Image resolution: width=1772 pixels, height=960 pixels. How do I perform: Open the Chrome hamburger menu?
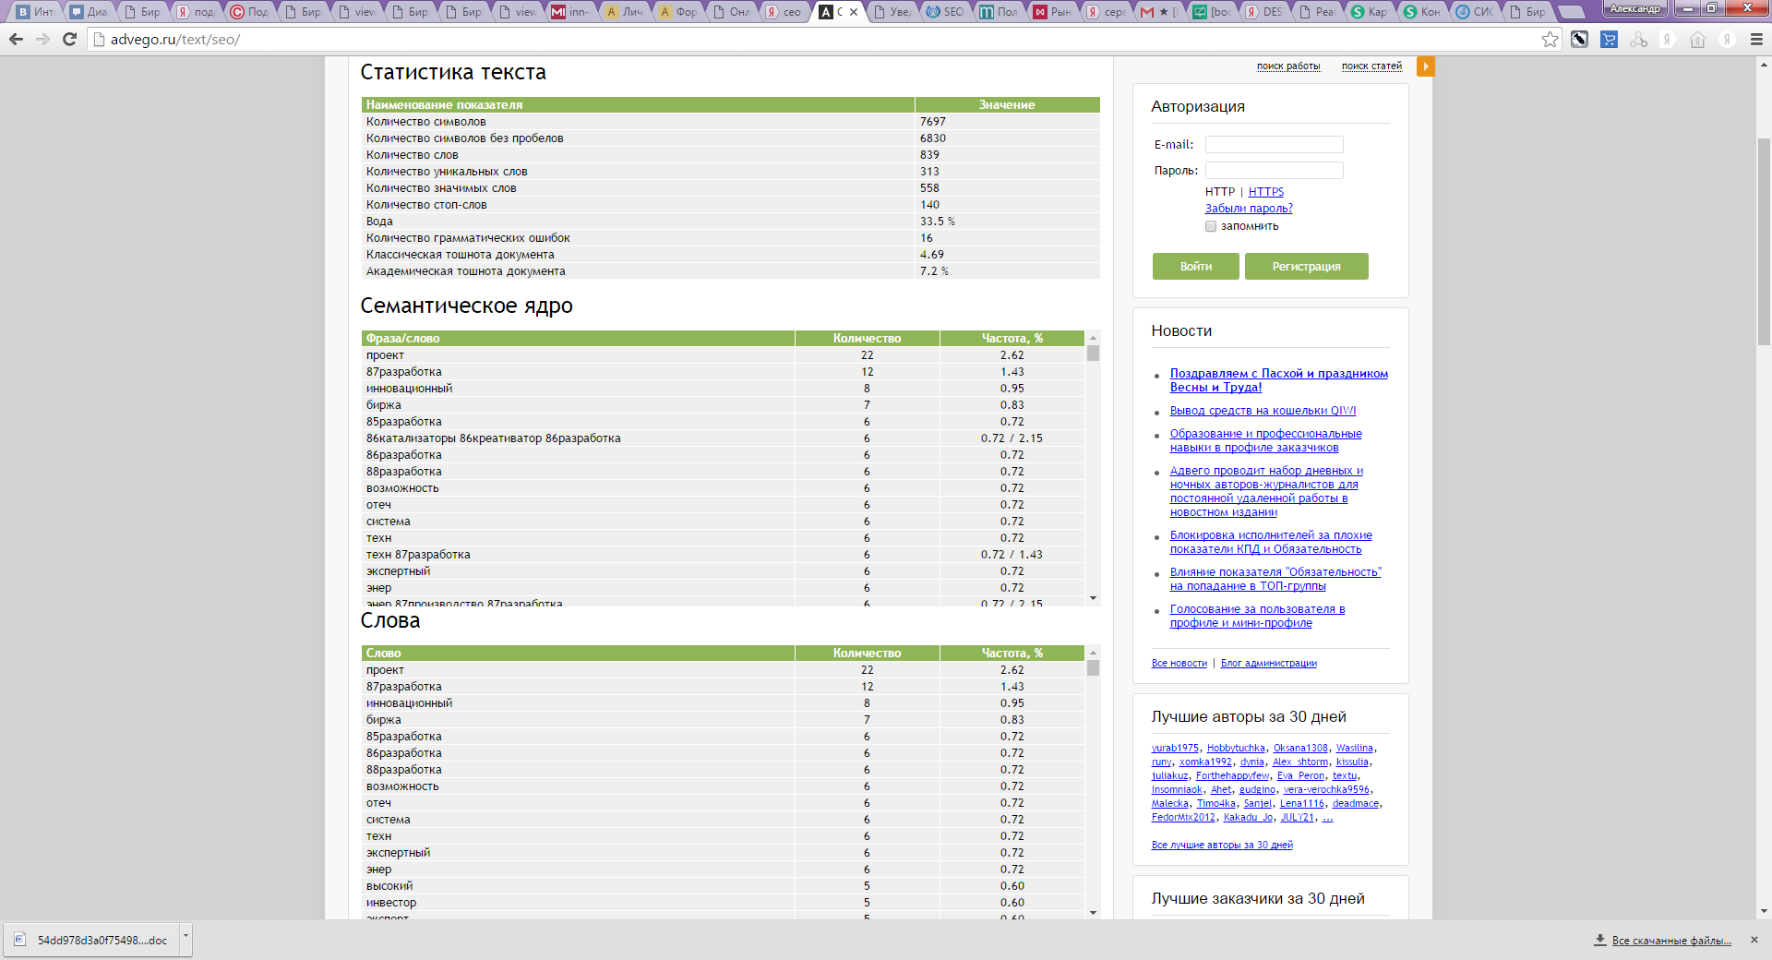(1756, 40)
